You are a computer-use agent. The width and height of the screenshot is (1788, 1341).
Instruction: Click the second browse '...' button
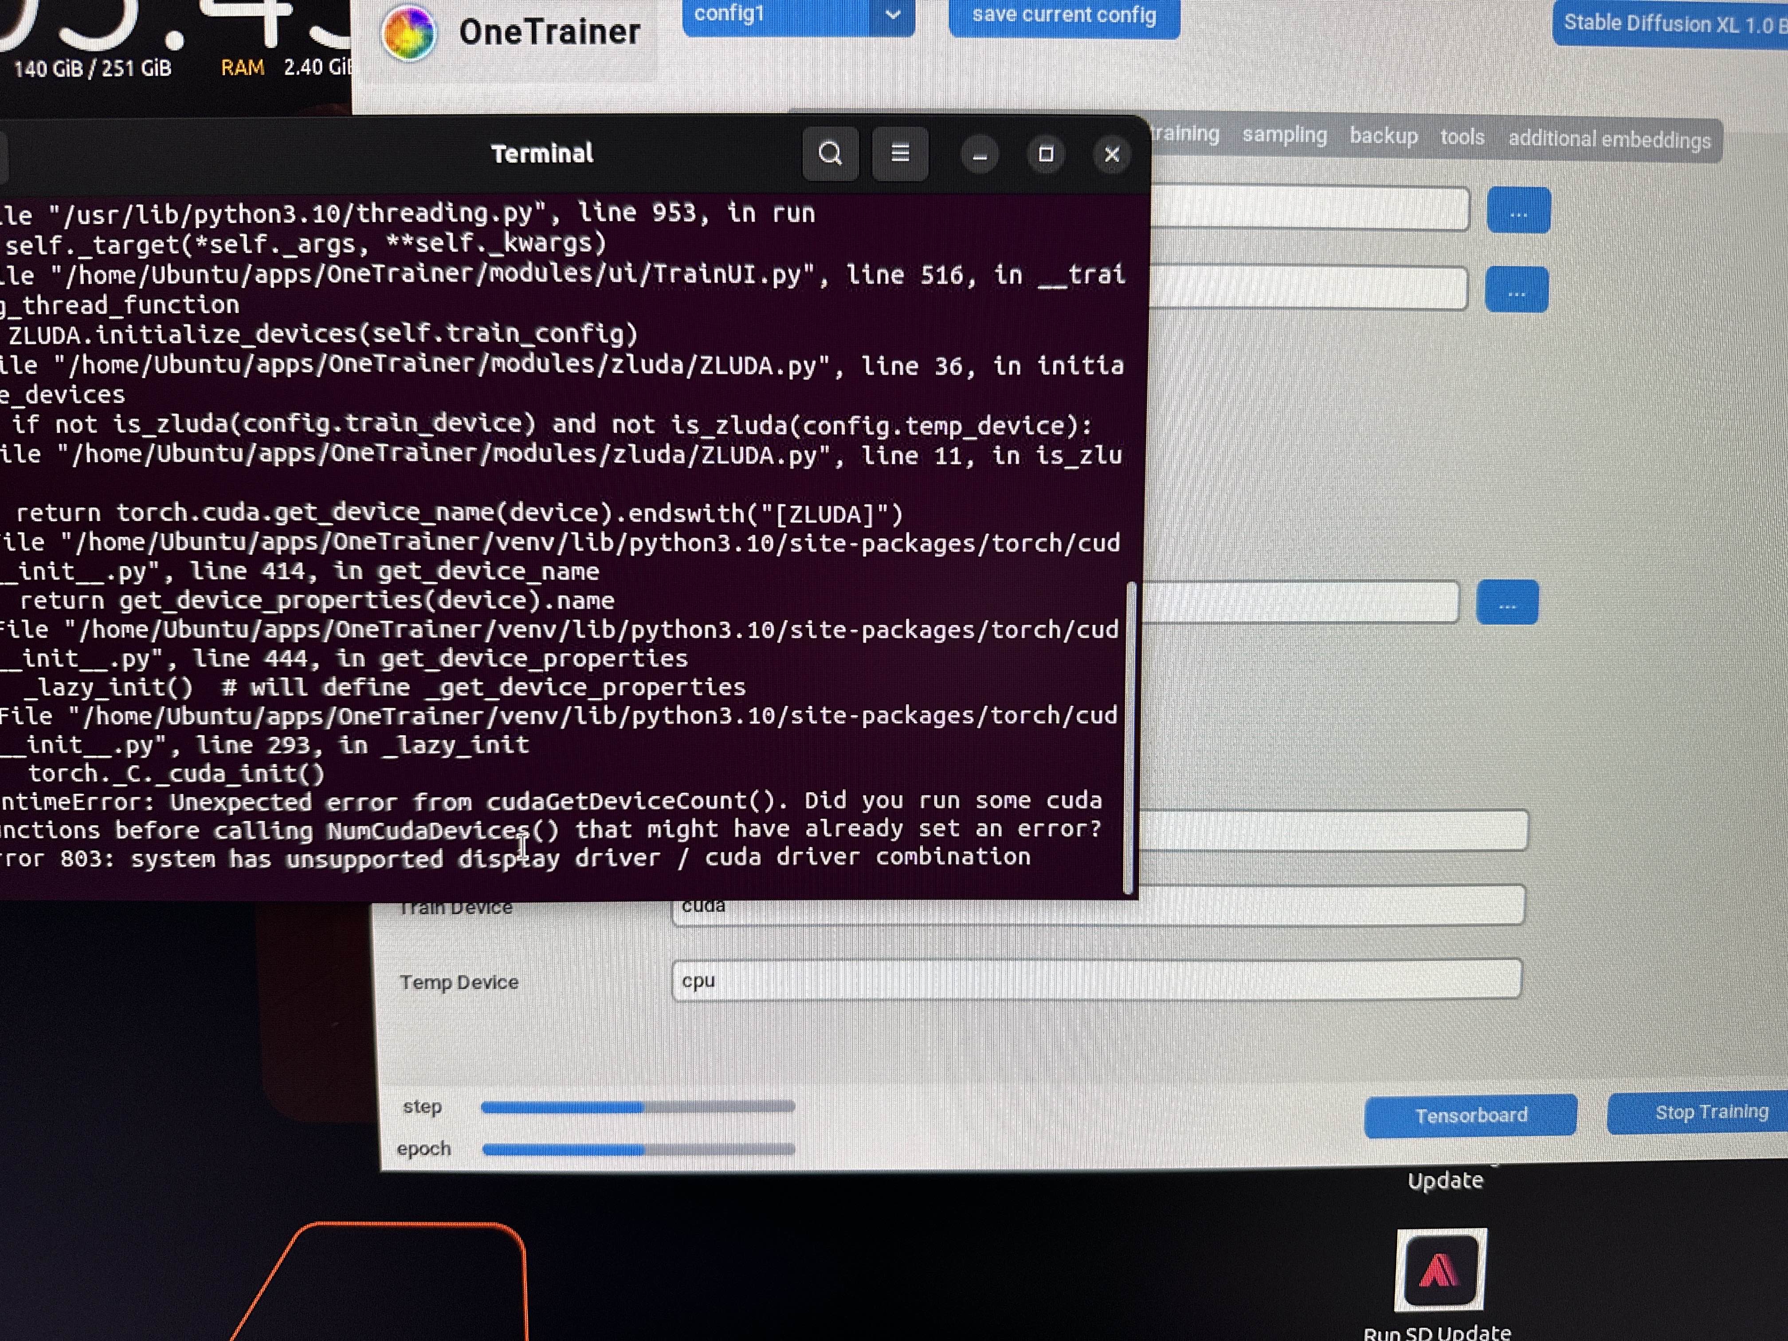tap(1517, 290)
